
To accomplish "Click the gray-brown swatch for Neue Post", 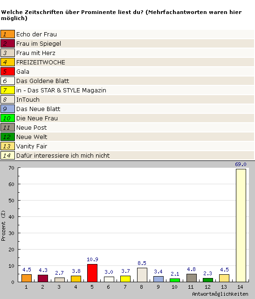I will coord(7,127).
